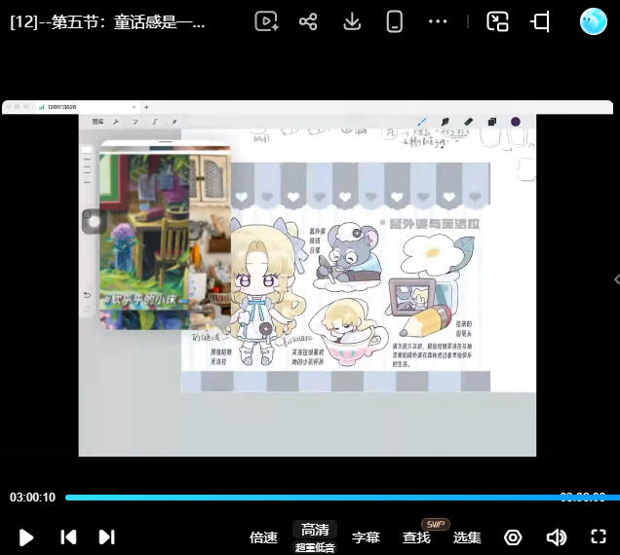The image size is (620, 555).
Task: Expand the side panel chevron at right edge
Action: 617,279
